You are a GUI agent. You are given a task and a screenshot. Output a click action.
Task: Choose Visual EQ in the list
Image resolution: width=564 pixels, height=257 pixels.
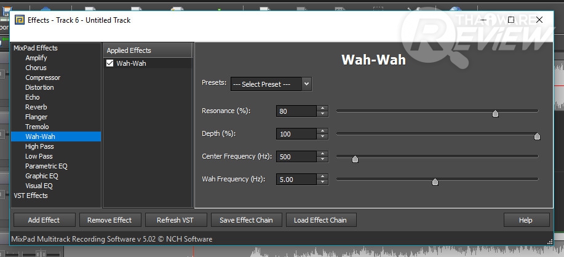click(39, 186)
